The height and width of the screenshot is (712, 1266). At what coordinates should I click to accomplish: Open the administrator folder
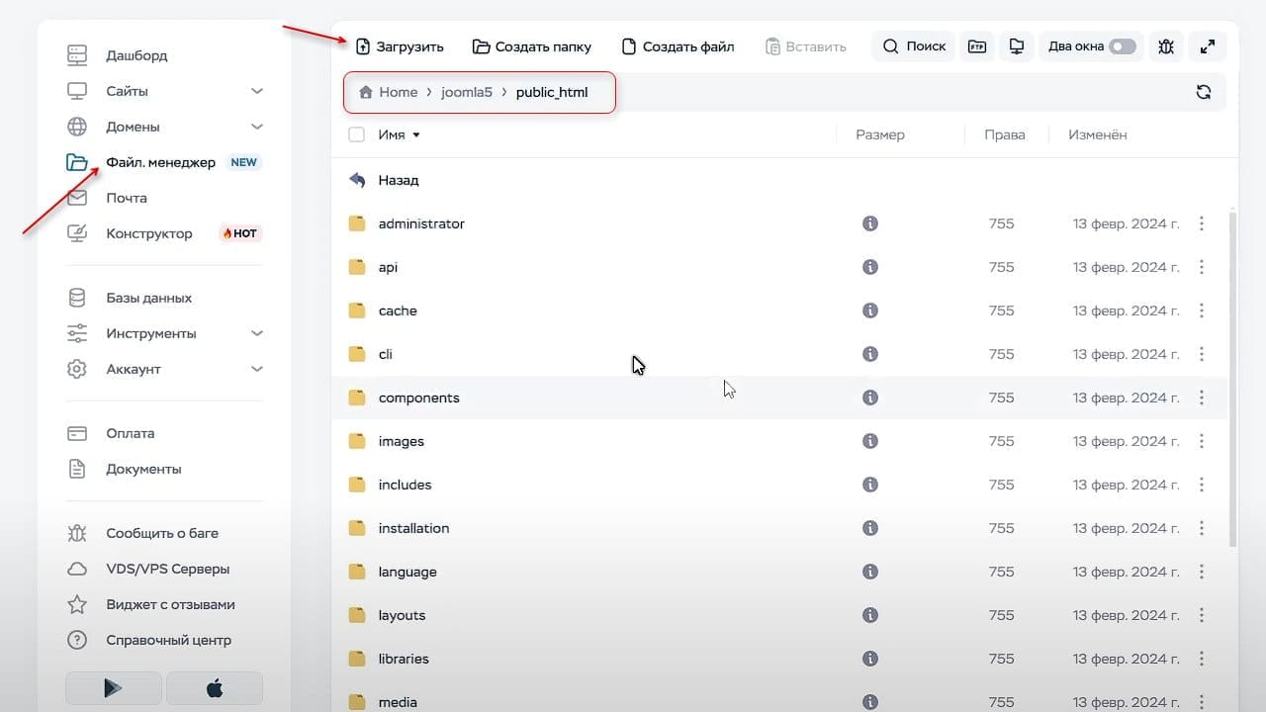point(421,223)
